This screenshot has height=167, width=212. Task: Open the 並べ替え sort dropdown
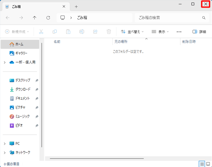[132, 32]
